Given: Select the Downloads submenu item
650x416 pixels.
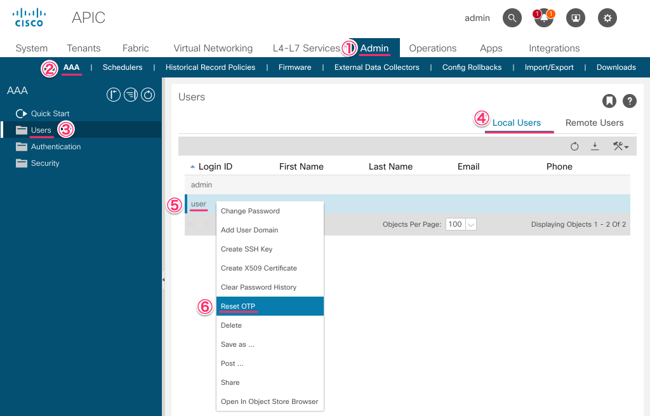Looking at the screenshot, I should click(x=616, y=67).
